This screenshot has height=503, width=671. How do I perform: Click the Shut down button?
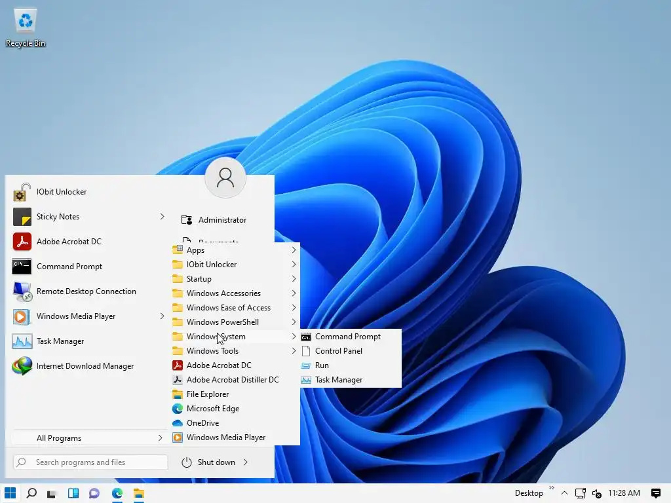click(209, 462)
